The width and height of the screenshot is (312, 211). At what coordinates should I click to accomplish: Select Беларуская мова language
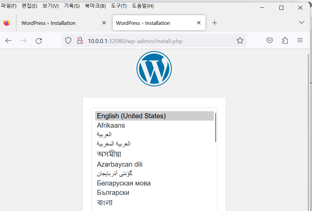[x=154, y=183]
